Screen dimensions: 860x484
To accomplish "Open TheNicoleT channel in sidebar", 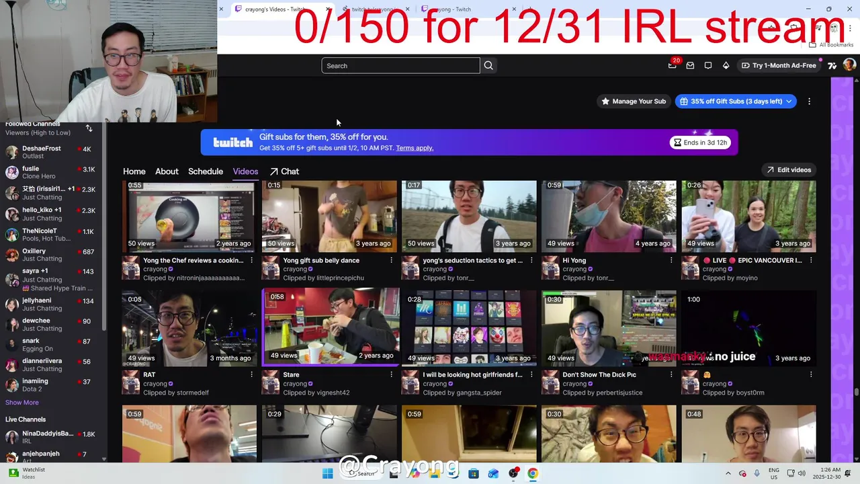I will click(52, 235).
